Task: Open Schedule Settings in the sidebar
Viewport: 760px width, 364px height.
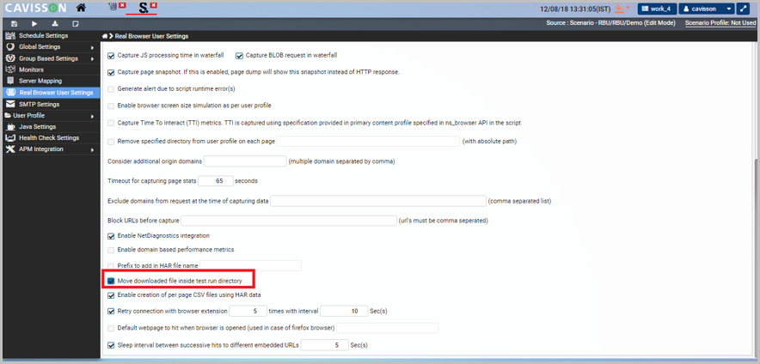Action: point(43,36)
